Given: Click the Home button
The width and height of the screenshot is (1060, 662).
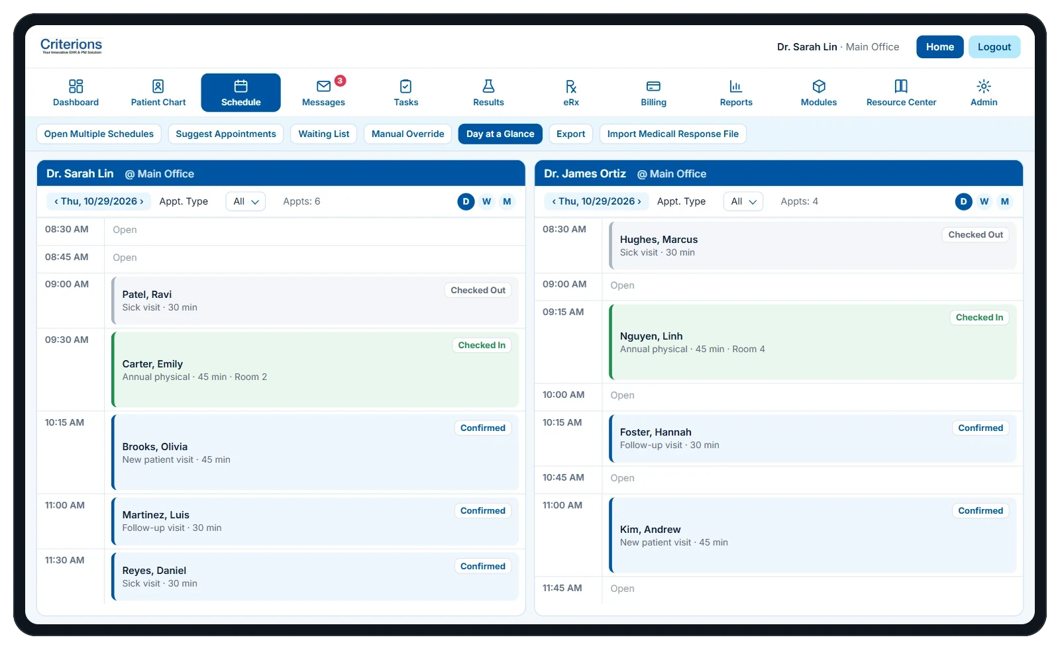Looking at the screenshot, I should (x=939, y=47).
